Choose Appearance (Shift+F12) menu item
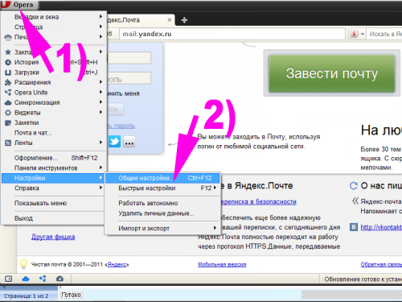402x302 pixels. (x=54, y=158)
